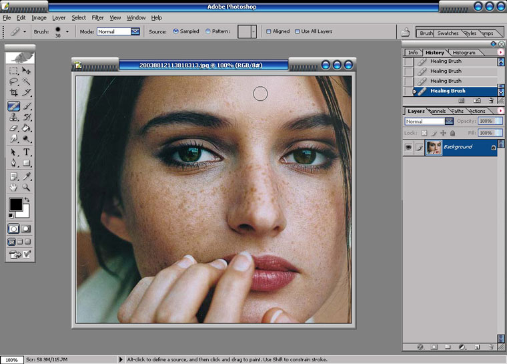507x364 pixels.
Task: Select the Lasso tool
Action: coord(13,81)
